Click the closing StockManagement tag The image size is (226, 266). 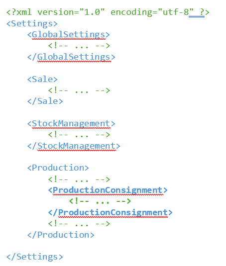pos(74,146)
